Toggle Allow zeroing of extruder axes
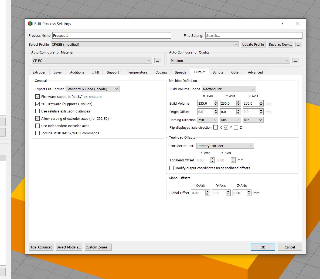 (x=38, y=118)
